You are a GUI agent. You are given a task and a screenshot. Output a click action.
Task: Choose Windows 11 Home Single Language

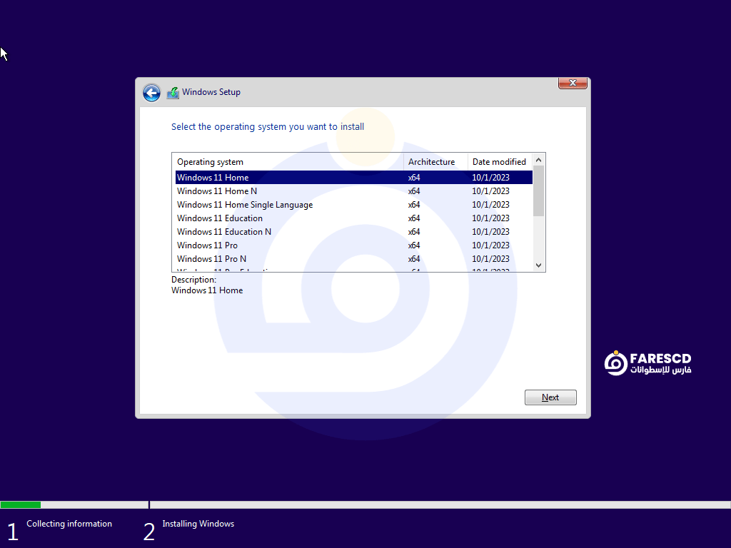(354, 205)
